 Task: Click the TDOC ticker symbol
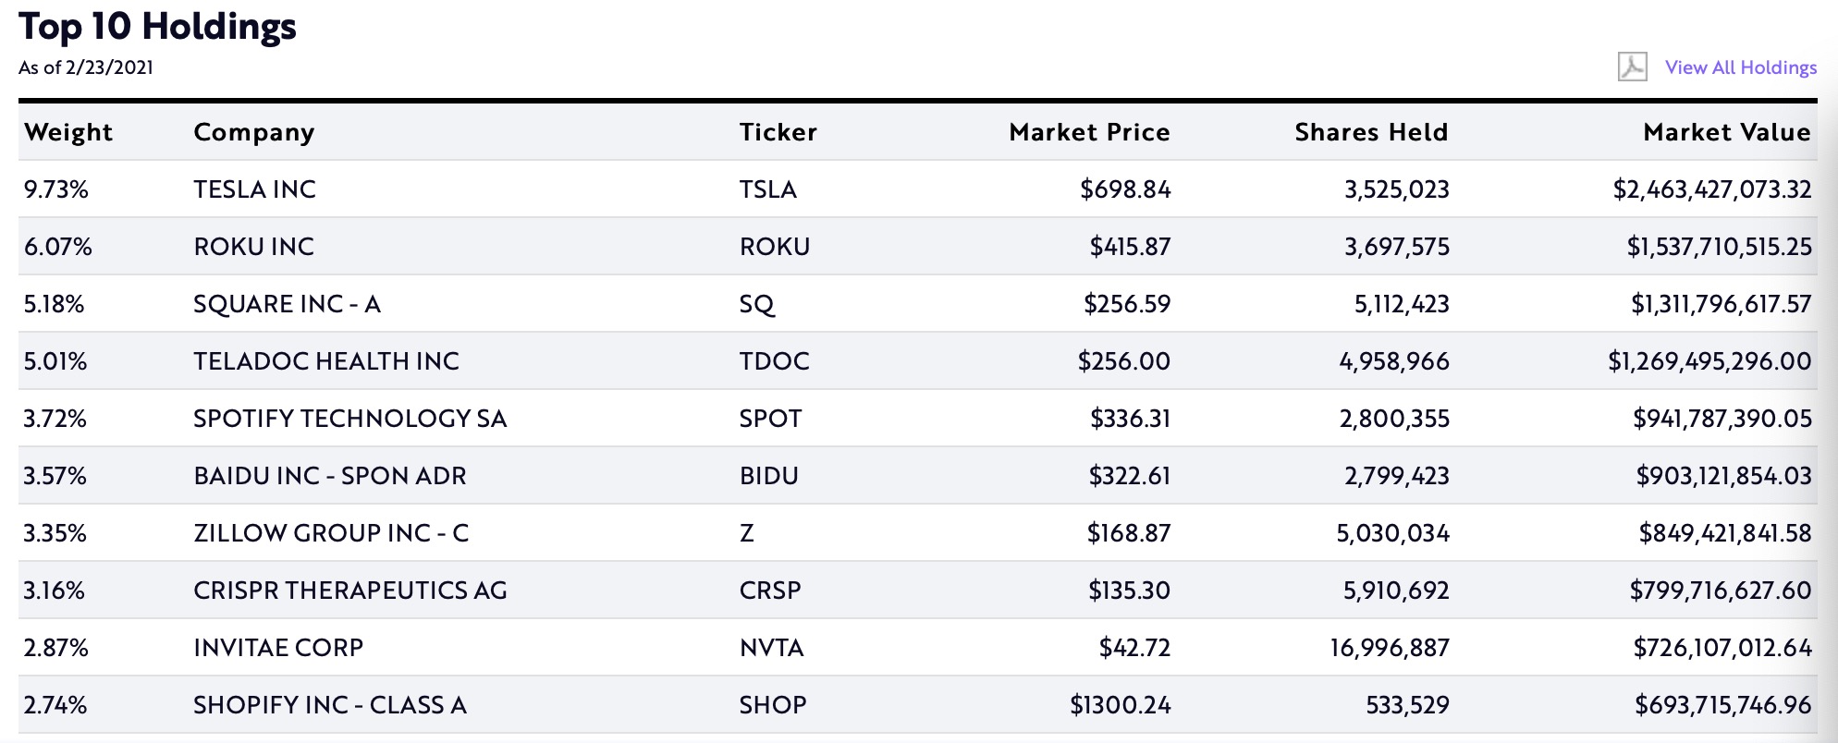775,361
